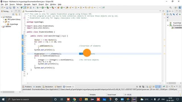The width and height of the screenshot is (182, 102).
Task: Click the Clear Console icon
Action: (147, 87)
